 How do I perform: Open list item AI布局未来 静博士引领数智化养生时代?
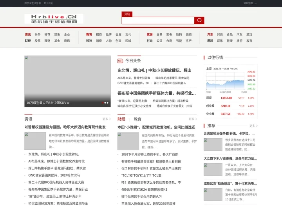56,161
